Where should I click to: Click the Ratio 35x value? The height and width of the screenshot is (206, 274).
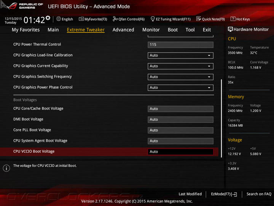point(231,82)
